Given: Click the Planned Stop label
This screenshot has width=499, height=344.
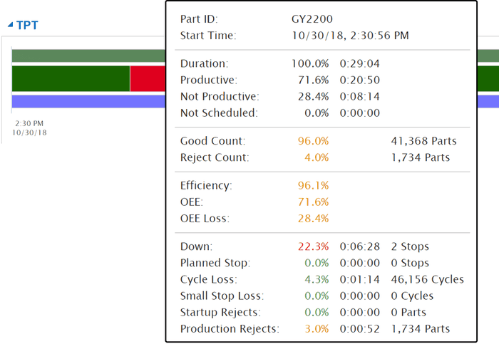Looking at the screenshot, I should tap(215, 263).
